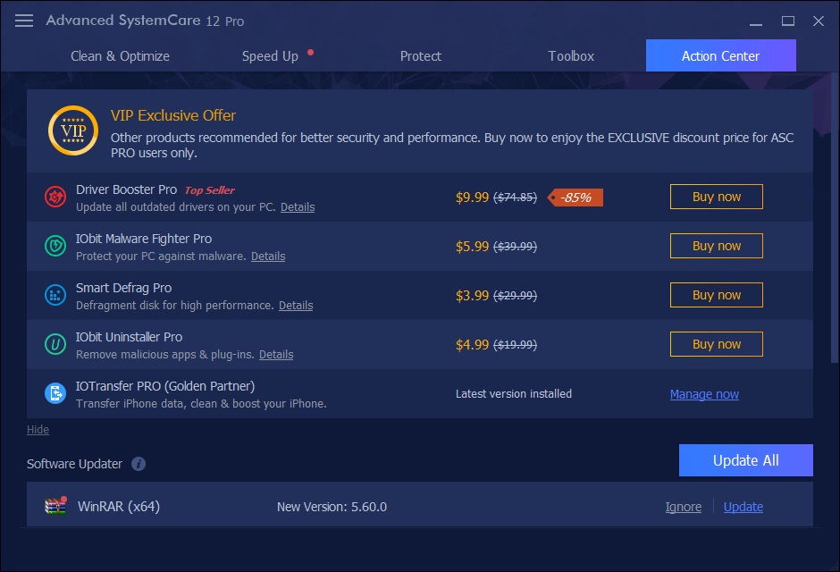
Task: Click the Driver Booster Pro icon
Action: (55, 198)
